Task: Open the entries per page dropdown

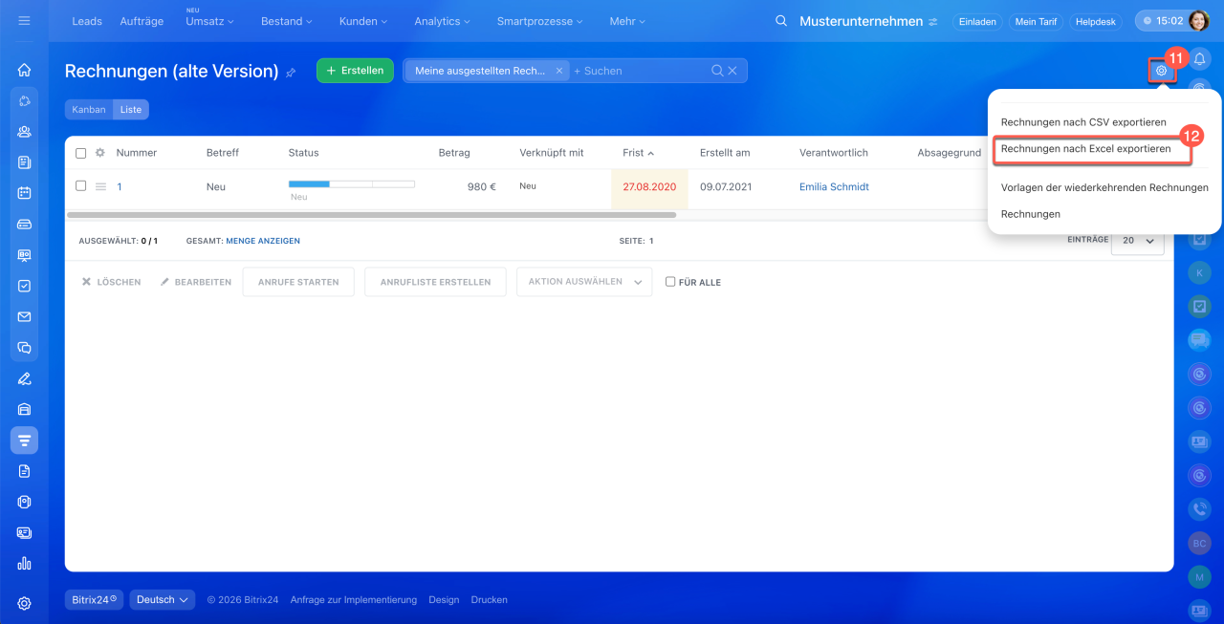Action: tap(1137, 241)
